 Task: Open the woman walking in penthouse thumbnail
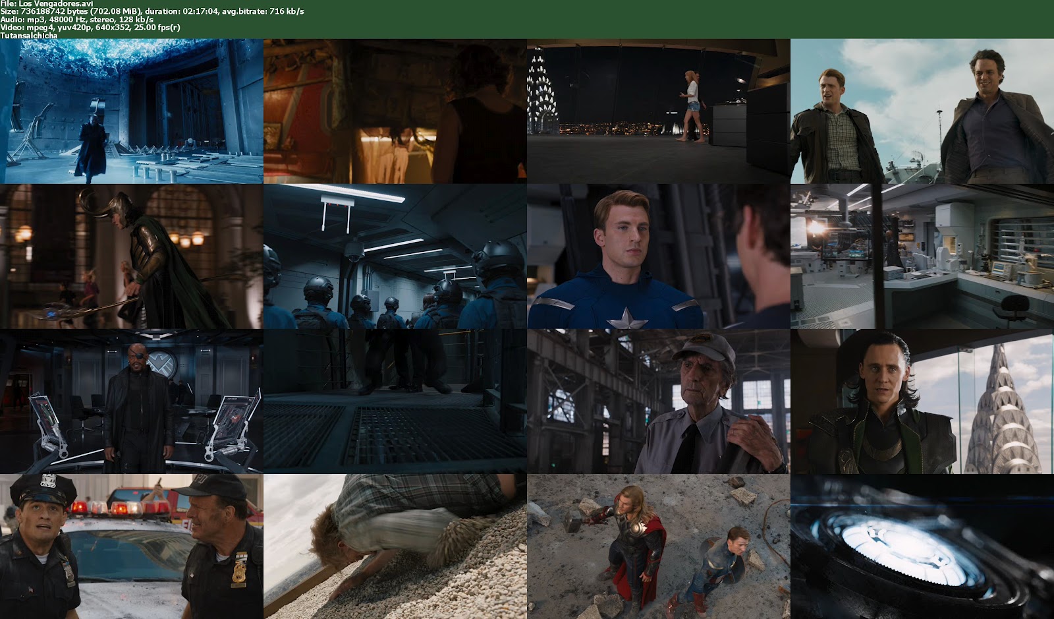tap(659, 111)
